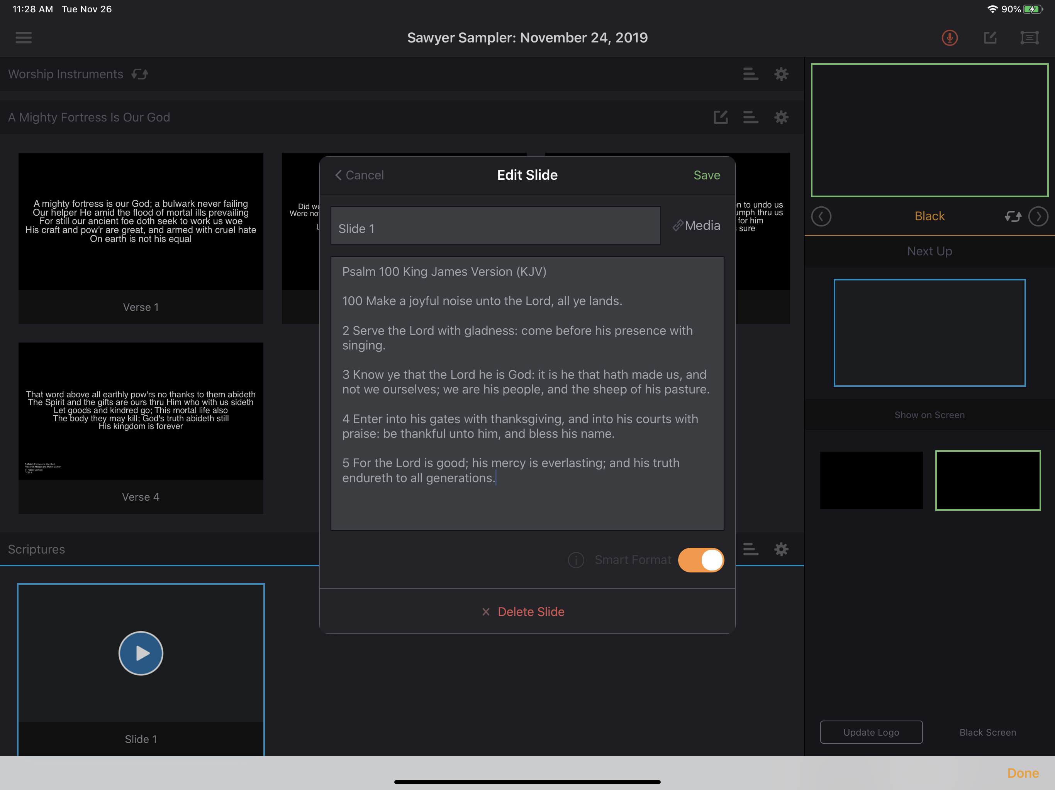Click the Slide 1 title input field
The width and height of the screenshot is (1055, 790).
[x=495, y=226]
